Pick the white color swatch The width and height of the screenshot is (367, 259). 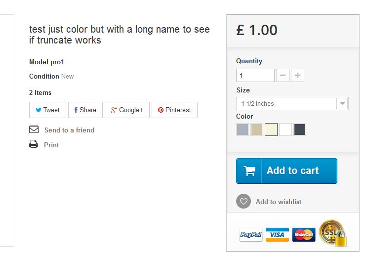285,129
